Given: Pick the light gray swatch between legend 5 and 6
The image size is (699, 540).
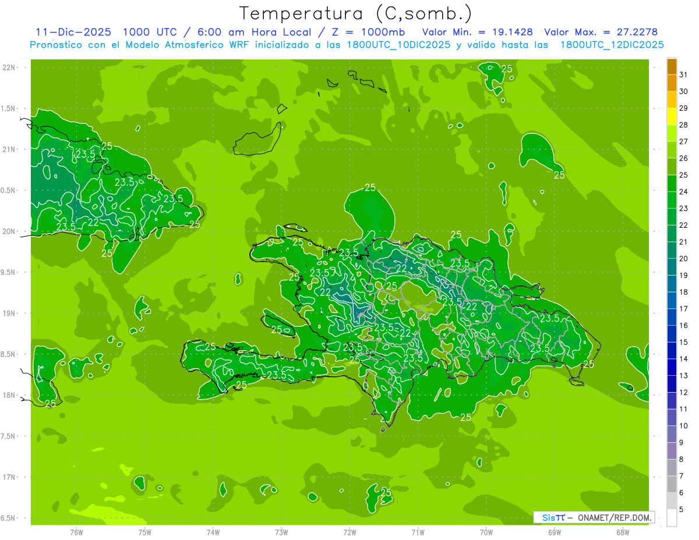Looking at the screenshot, I should 672,501.
